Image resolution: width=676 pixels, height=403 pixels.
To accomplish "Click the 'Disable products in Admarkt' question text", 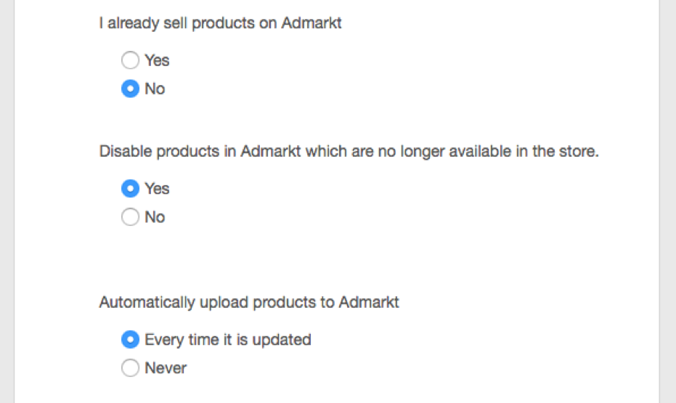I will point(349,152).
